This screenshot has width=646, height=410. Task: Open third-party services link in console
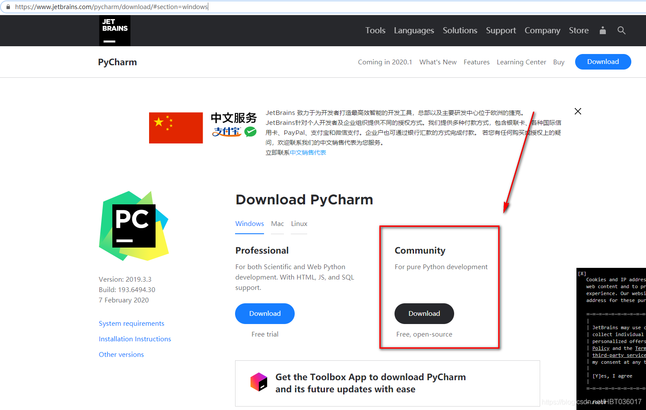click(619, 355)
